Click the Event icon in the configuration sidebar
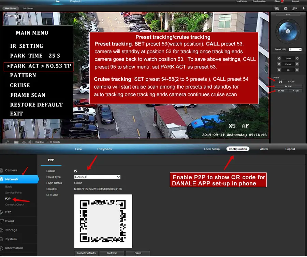 [2, 221]
